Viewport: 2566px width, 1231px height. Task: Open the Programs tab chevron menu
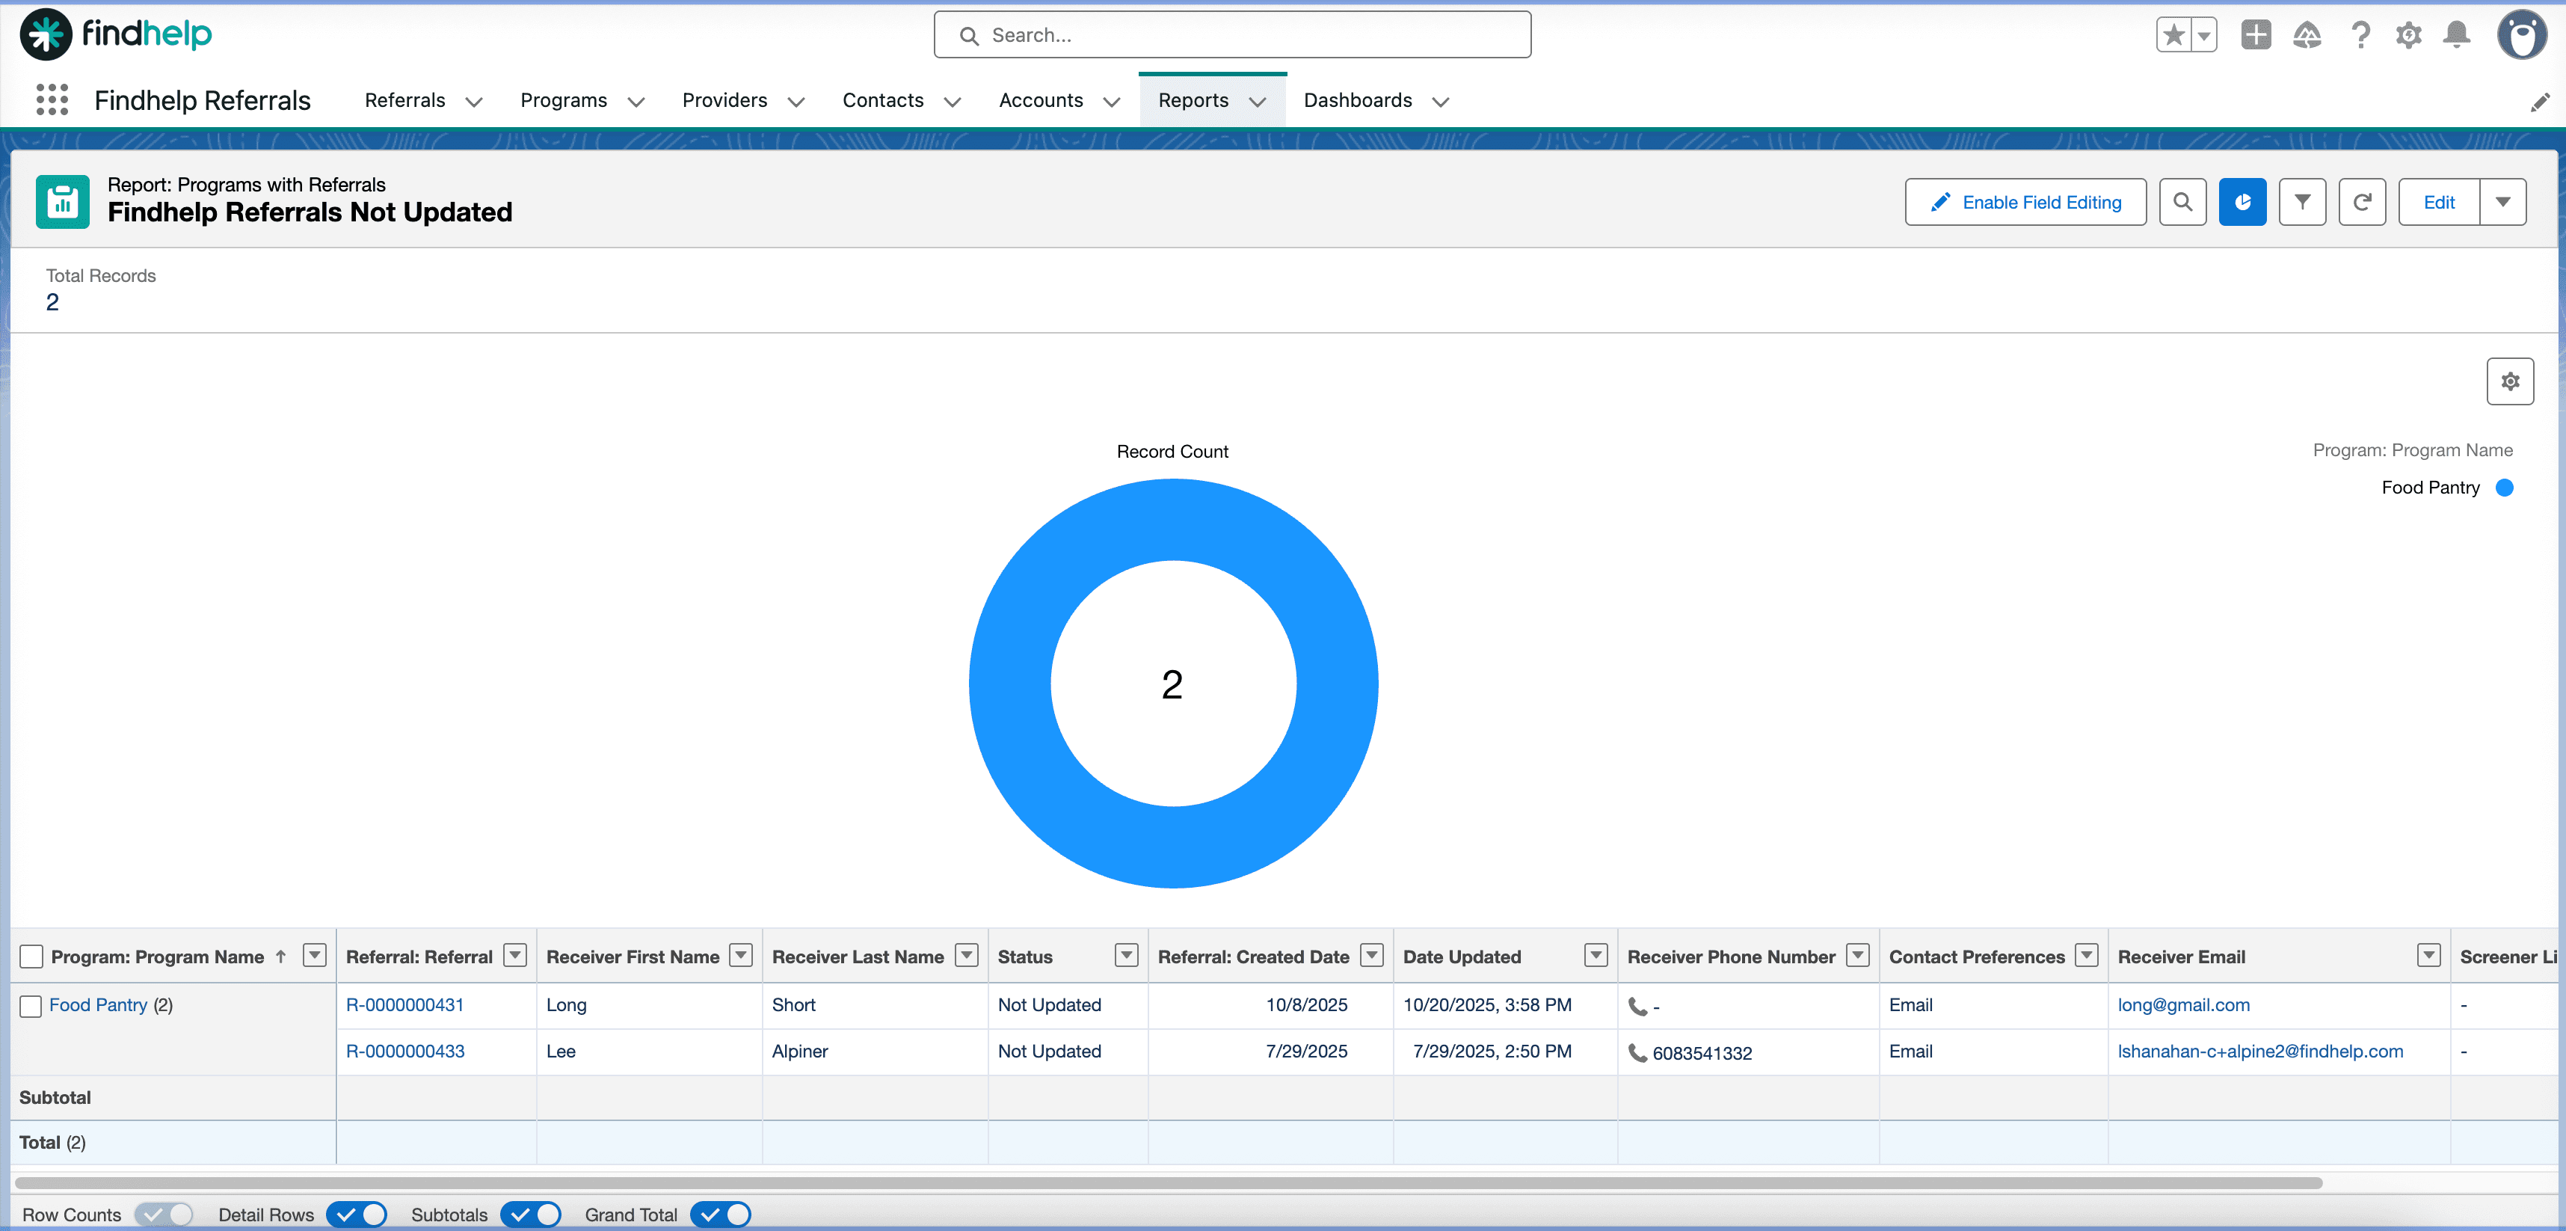click(x=636, y=102)
